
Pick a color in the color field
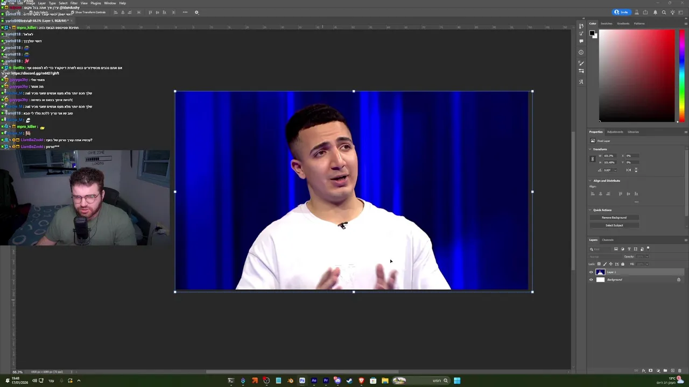(636, 75)
